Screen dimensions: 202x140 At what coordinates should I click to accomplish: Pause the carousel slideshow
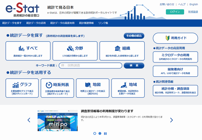coord(105,134)
